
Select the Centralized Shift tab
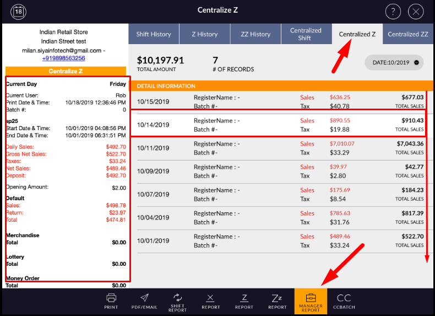tap(306, 34)
